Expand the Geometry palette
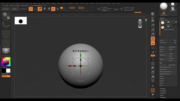The height and width of the screenshot is (101, 180). [163, 89]
